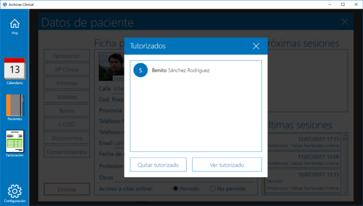Click the Últimas sesiones scrollbar down arrow
This screenshot has width=363, height=206.
(345, 192)
